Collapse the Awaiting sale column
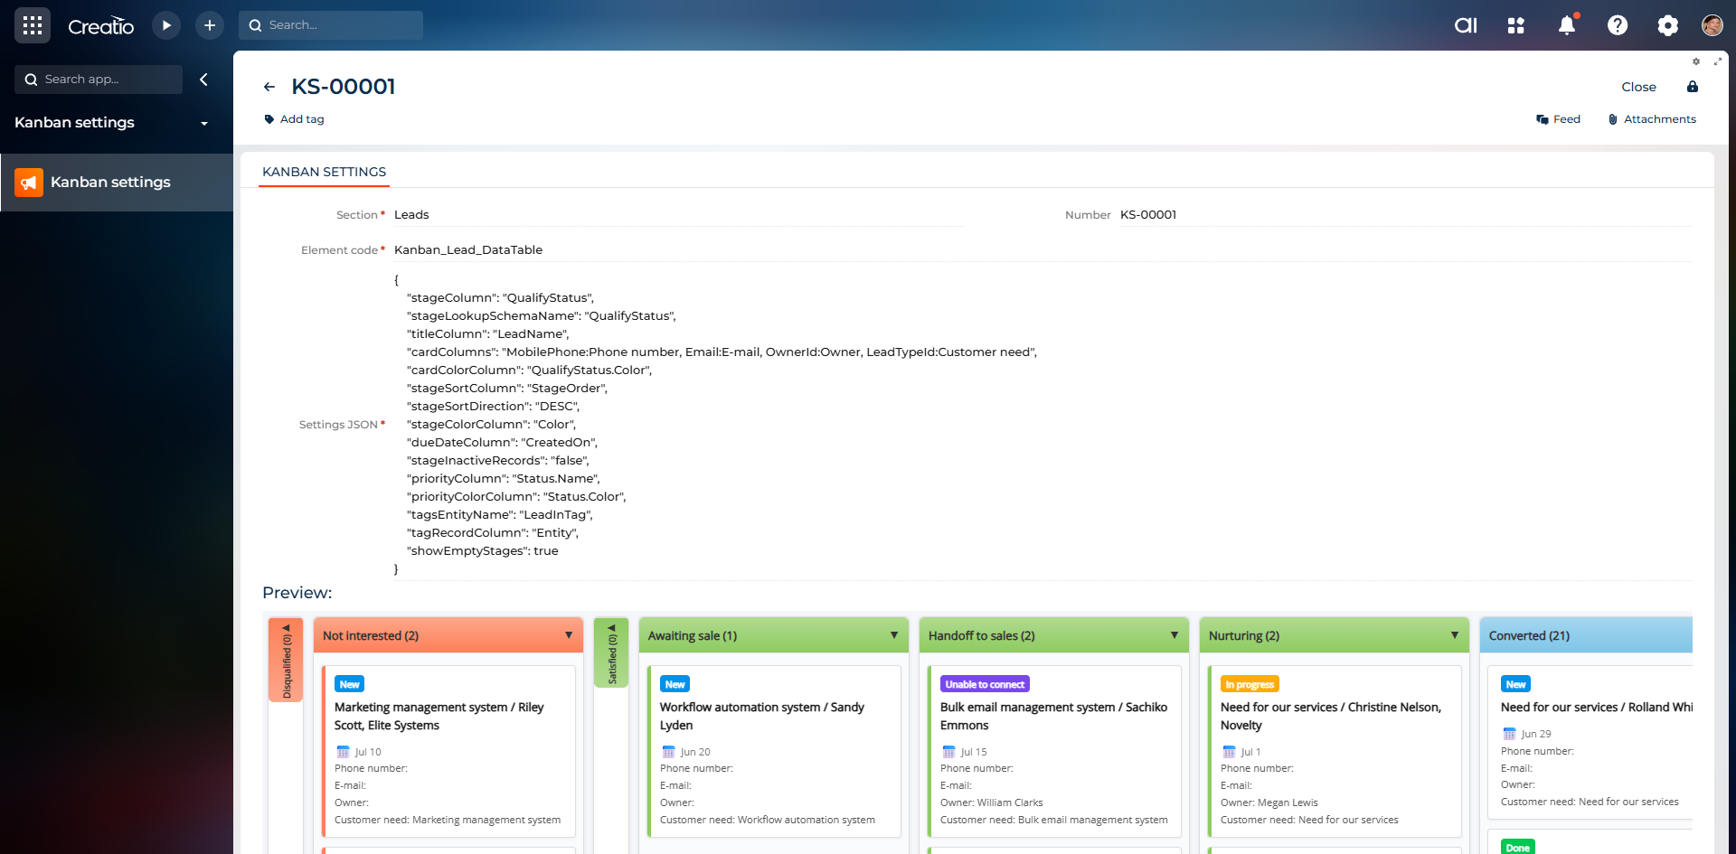 (894, 635)
